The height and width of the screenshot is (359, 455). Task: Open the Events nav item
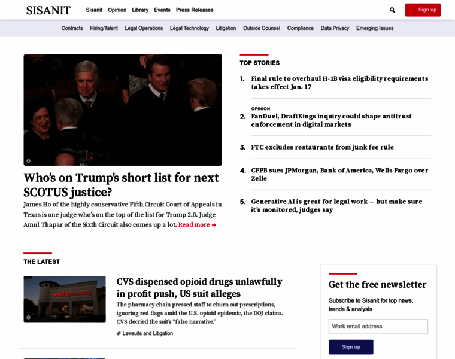162,10
